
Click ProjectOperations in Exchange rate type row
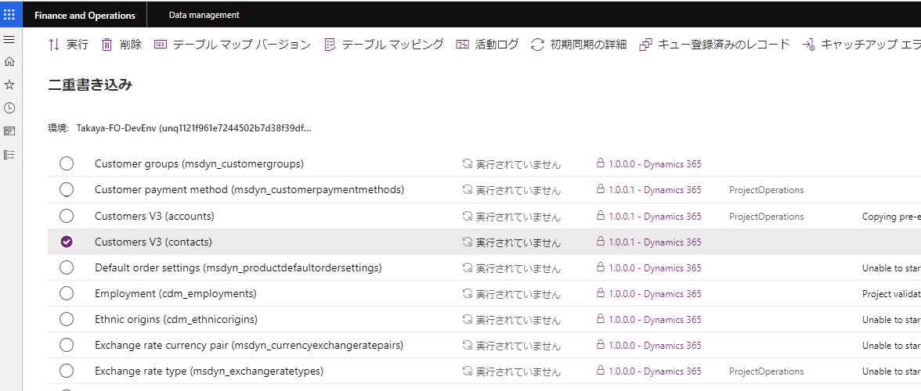click(767, 371)
